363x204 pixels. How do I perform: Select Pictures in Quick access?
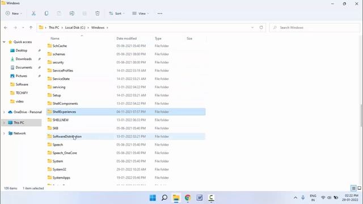pos(22,76)
